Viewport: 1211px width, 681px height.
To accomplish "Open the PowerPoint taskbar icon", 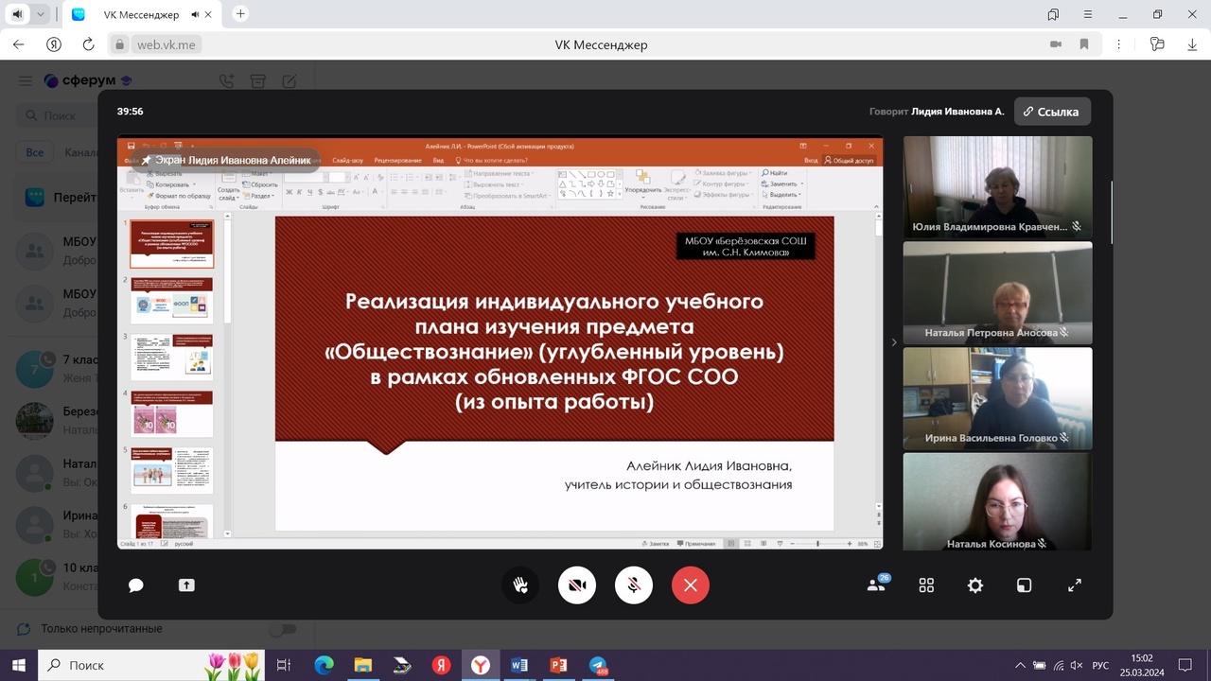I will pyautogui.click(x=558, y=665).
